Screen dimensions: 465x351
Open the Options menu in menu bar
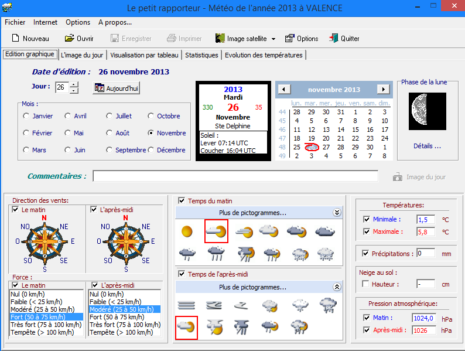tap(78, 22)
